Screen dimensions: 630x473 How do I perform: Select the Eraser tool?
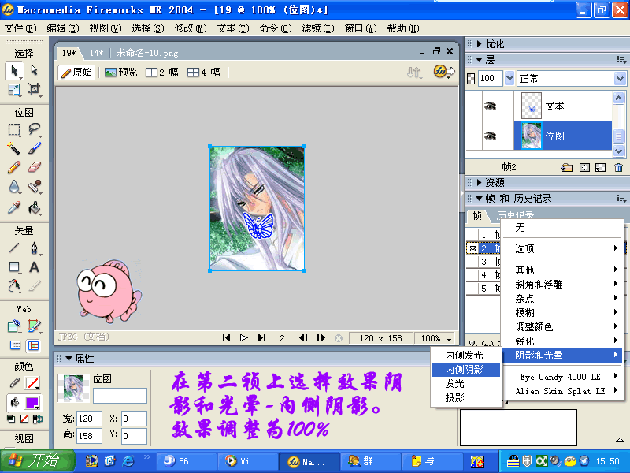pos(34,167)
